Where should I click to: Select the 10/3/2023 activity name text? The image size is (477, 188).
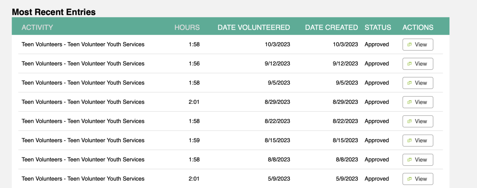click(83, 44)
